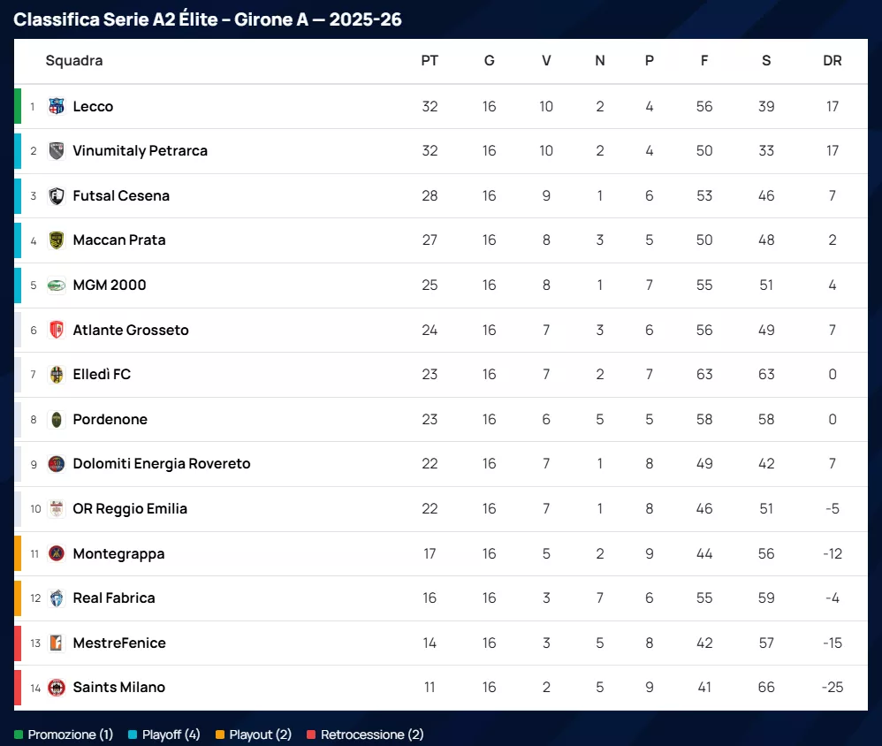The width and height of the screenshot is (882, 746).
Task: Click the DR goal difference header
Action: 832,61
